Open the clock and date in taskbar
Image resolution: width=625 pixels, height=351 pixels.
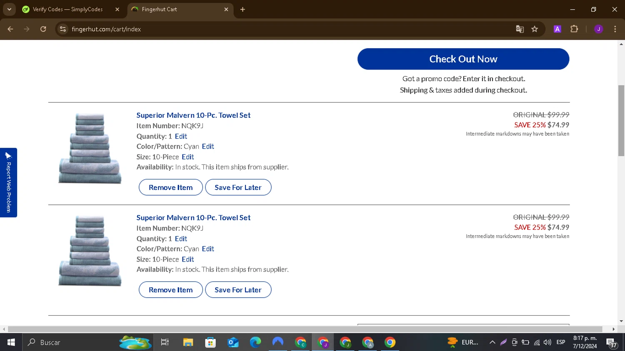585,342
